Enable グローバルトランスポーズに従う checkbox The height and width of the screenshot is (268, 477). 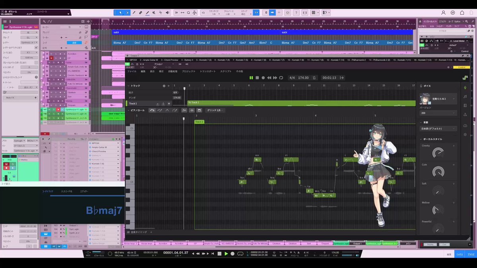tap(36, 63)
